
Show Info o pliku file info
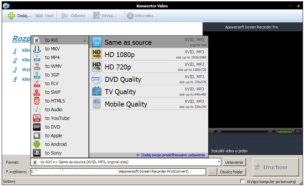click(x=142, y=16)
